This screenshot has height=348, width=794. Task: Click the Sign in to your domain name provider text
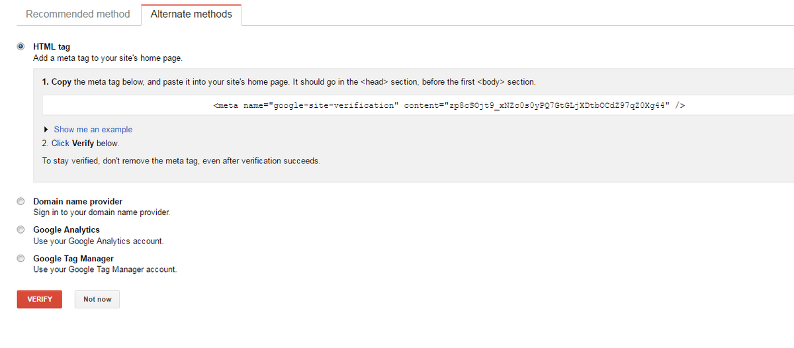tap(102, 212)
